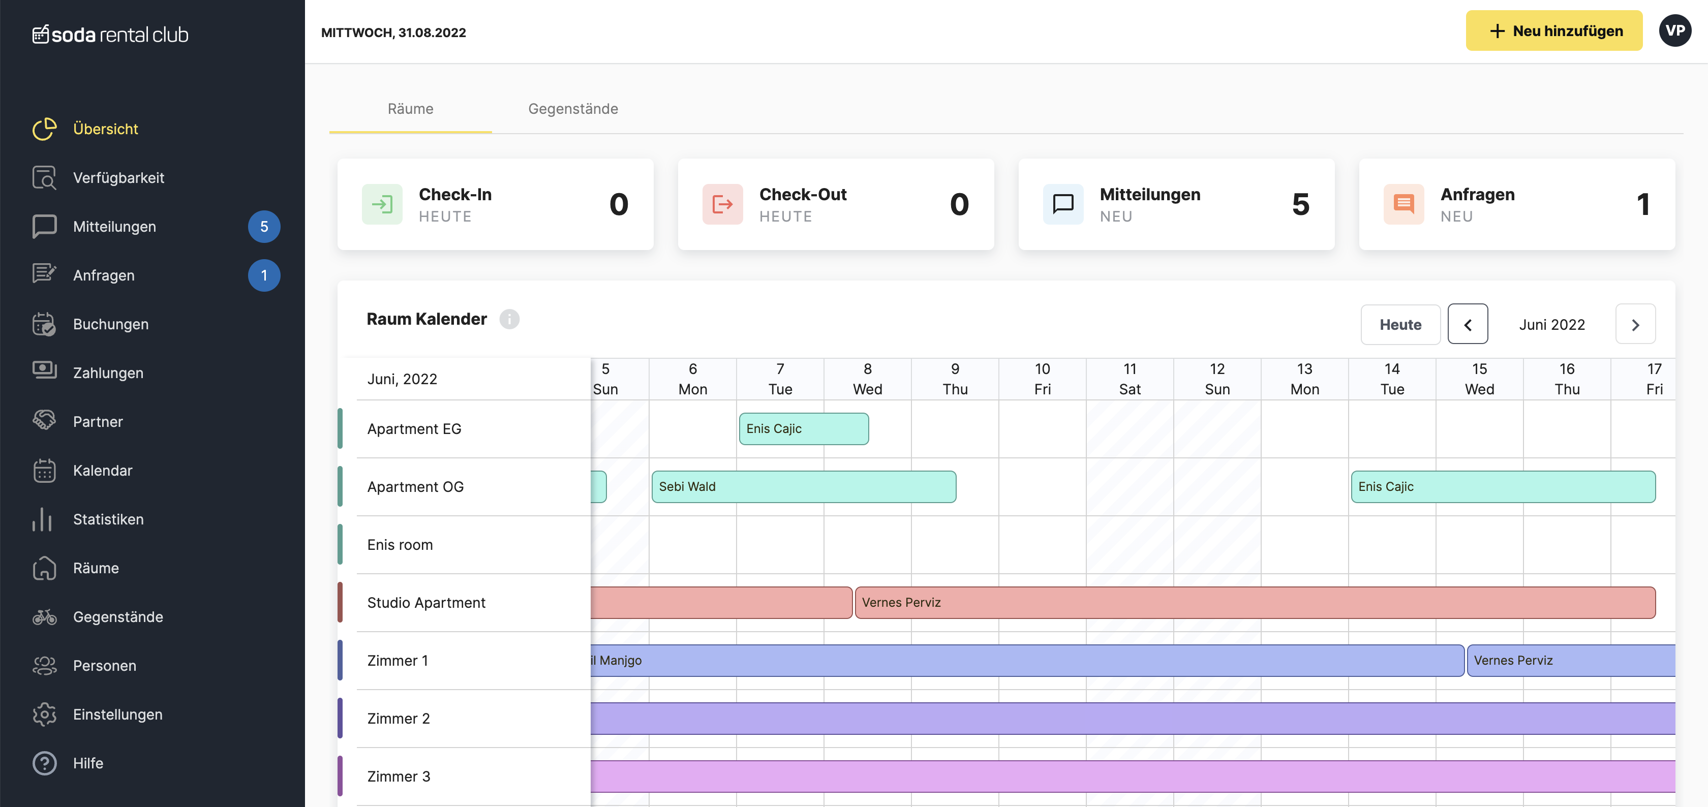Click the Mitteilungen chat bubble icon in sidebar
Screen dimensions: 1708x807
44,226
